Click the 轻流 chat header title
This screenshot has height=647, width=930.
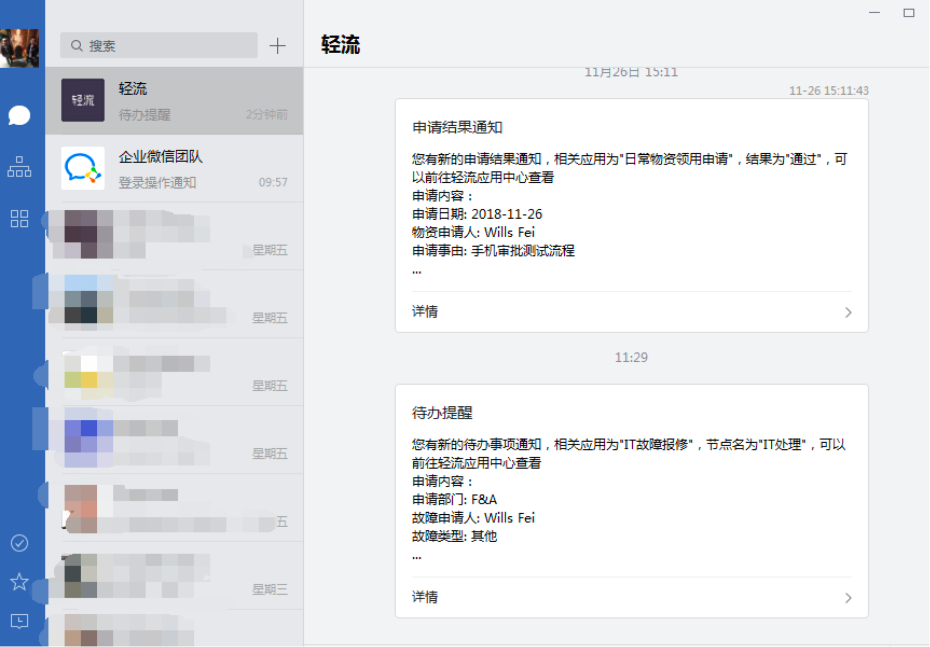341,45
